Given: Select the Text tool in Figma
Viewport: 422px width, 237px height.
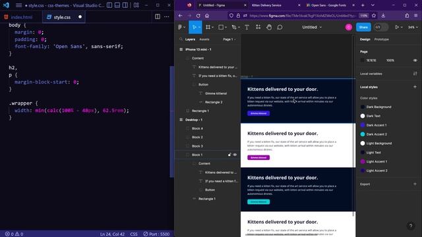Looking at the screenshot, I should pyautogui.click(x=247, y=27).
